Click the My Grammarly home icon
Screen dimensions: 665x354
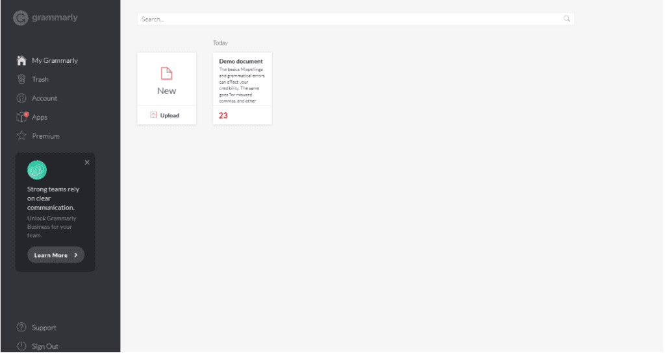tap(21, 60)
